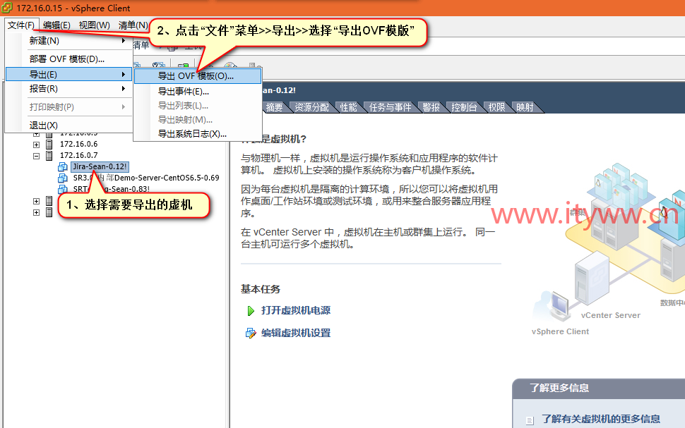Choose 导出事件(E)... submenu item
Screen dimensions: 685x428
click(198, 92)
